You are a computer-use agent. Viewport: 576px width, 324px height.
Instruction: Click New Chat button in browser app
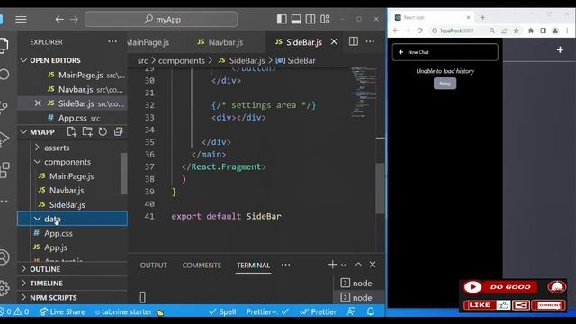coord(445,52)
